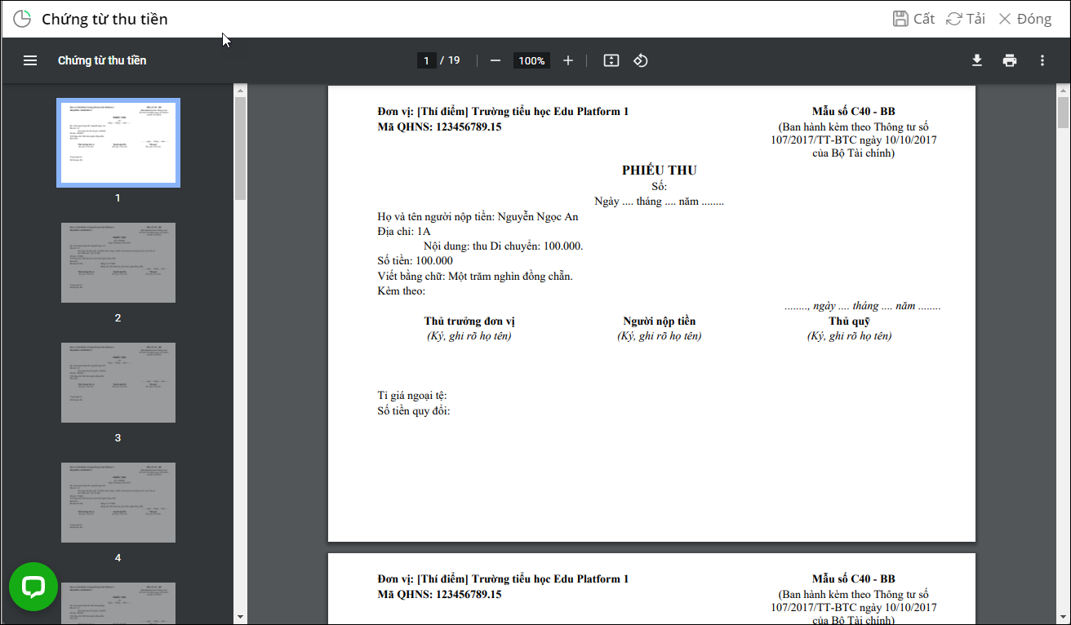Image resolution: width=1071 pixels, height=625 pixels.
Task: Click the document scroll down arrow
Action: tap(1063, 617)
